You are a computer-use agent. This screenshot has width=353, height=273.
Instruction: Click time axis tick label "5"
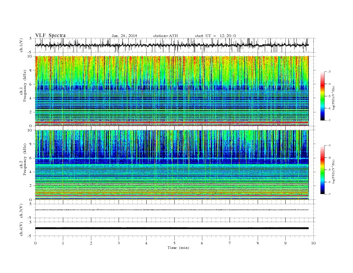pos(174,243)
